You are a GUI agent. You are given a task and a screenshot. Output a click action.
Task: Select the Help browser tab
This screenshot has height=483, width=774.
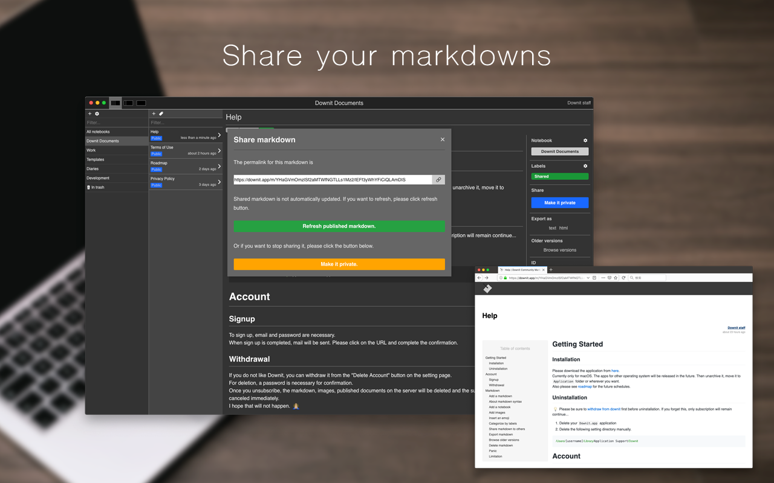click(521, 269)
